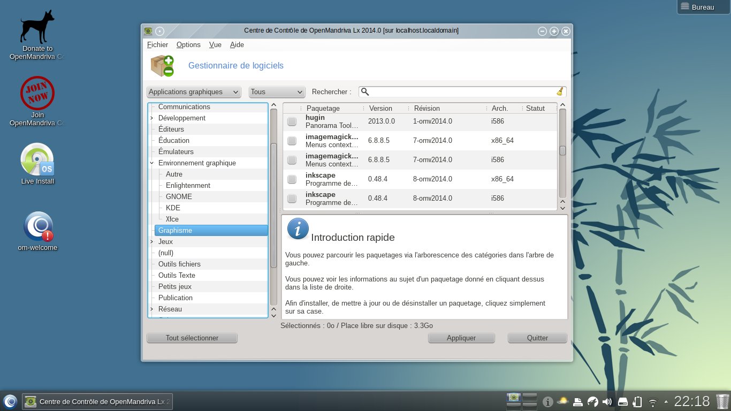The image size is (731, 411).
Task: Select the Enlightenment subcategory
Action: (188, 186)
